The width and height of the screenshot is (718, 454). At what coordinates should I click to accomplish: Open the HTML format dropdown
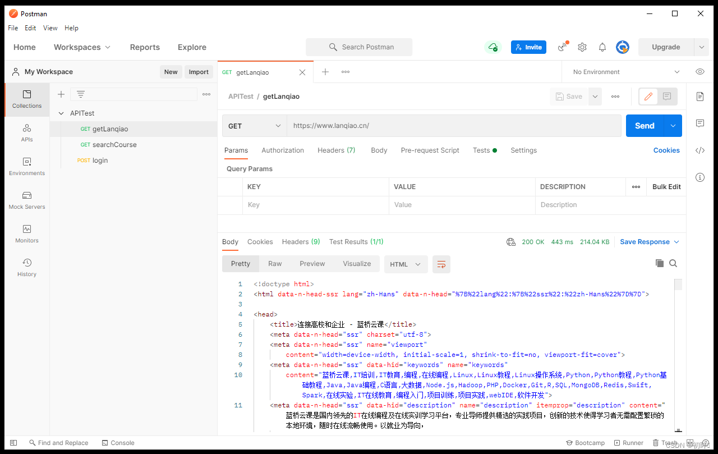(x=406, y=264)
